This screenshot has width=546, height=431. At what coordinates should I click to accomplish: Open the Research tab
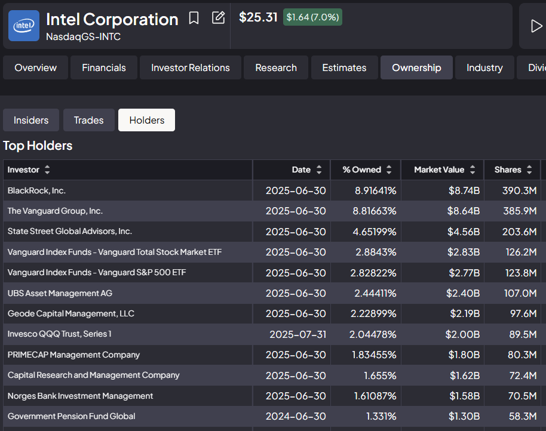(x=276, y=67)
